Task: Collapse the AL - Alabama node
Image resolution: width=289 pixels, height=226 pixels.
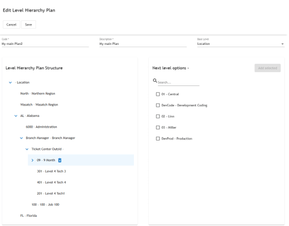Action: [x=16, y=116]
